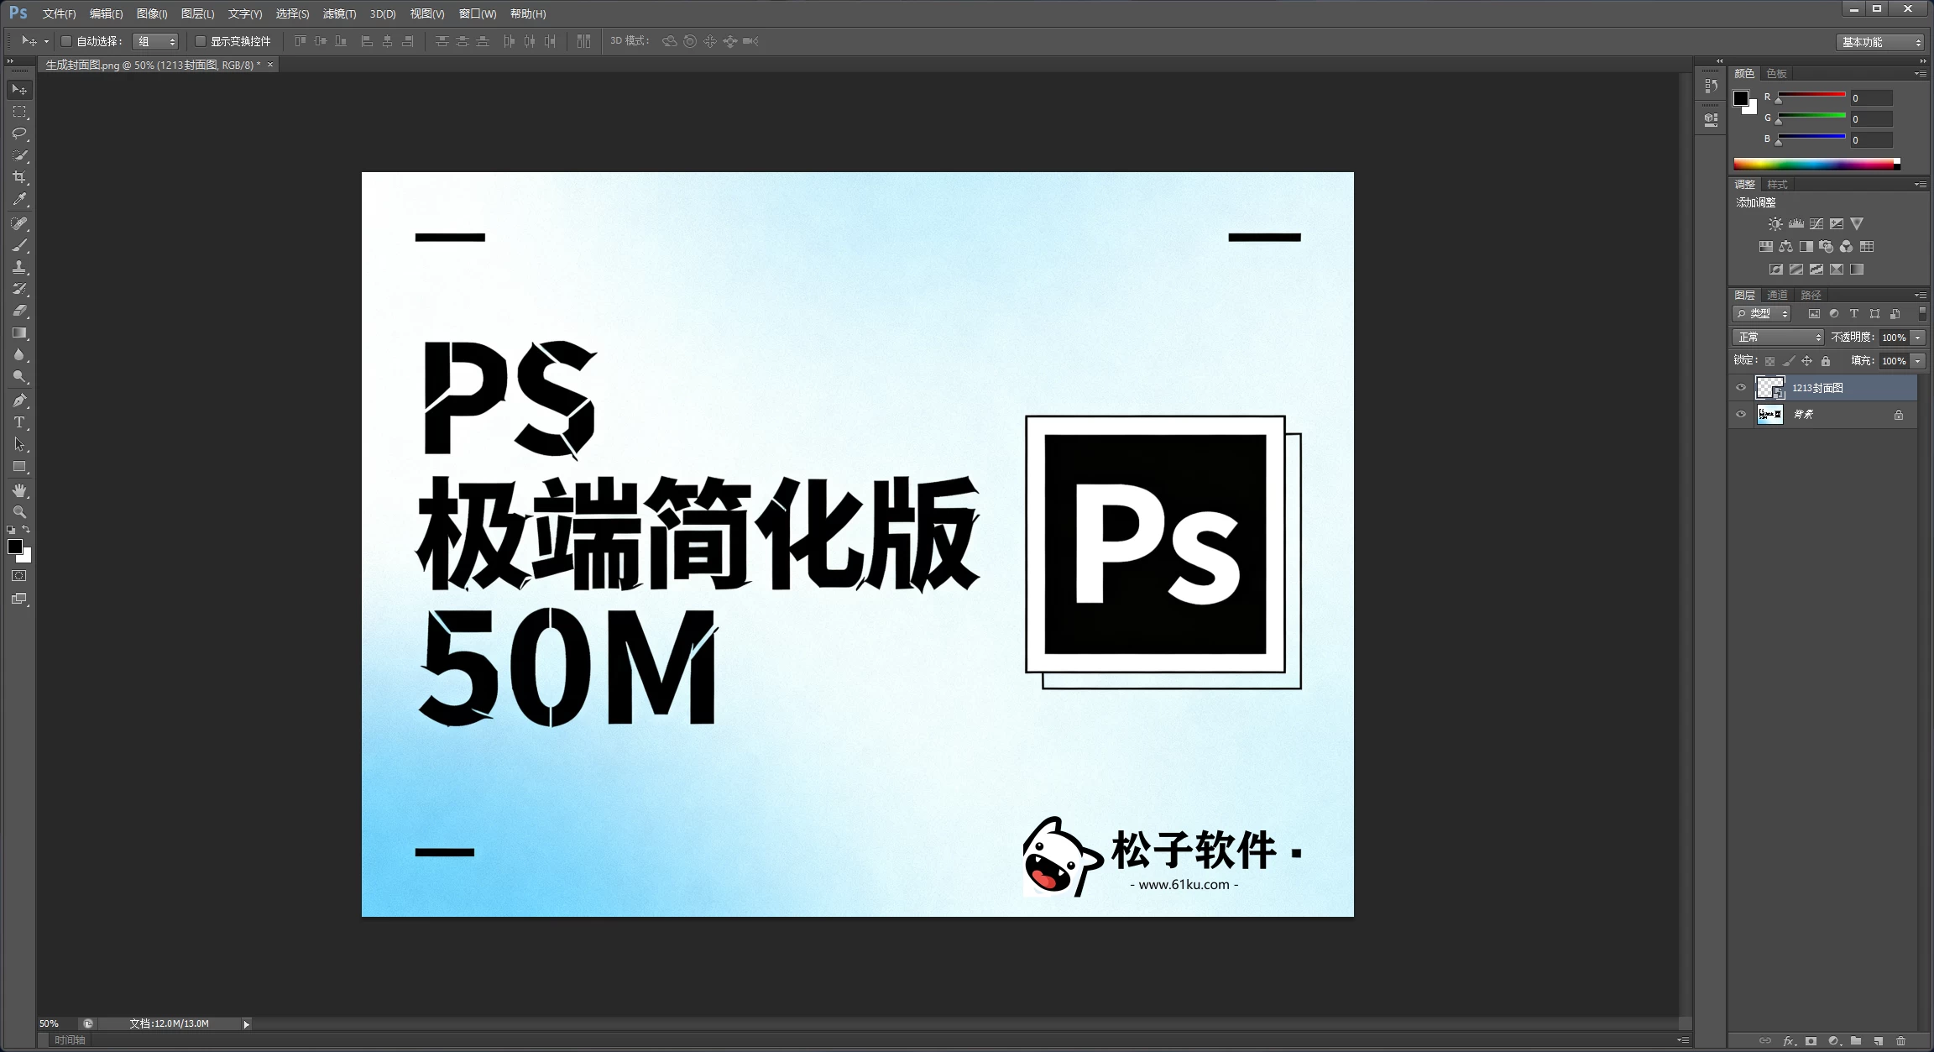
Task: Open the 正常 blend mode dropdown
Action: [x=1779, y=338]
